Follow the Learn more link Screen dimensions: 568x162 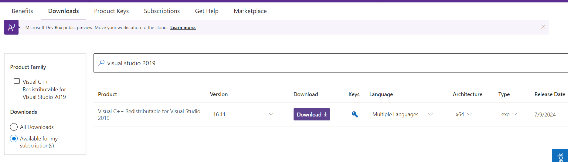tap(183, 28)
